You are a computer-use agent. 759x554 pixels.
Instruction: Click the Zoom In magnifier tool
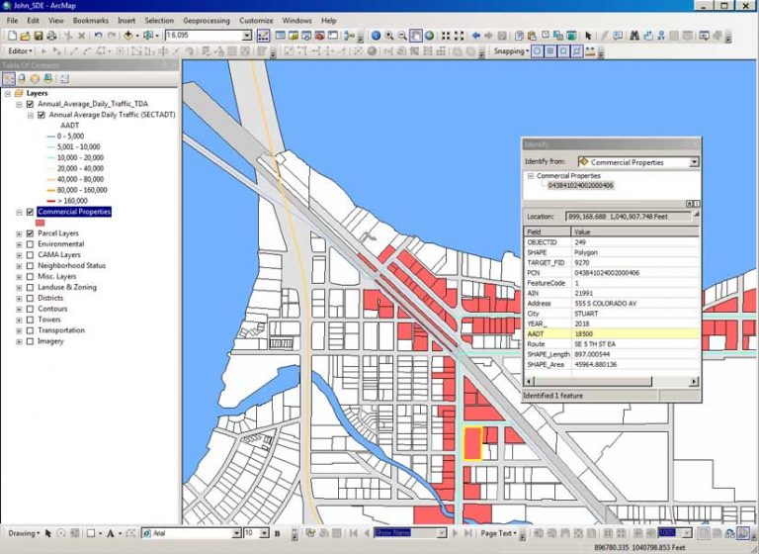pyautogui.click(x=388, y=36)
